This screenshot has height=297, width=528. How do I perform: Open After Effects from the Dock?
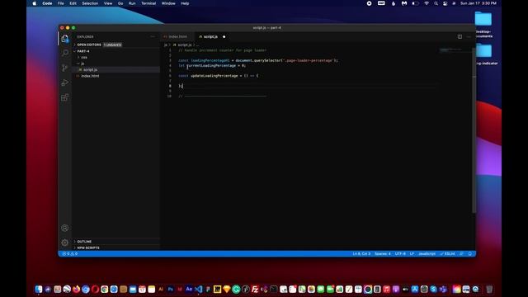(189, 289)
